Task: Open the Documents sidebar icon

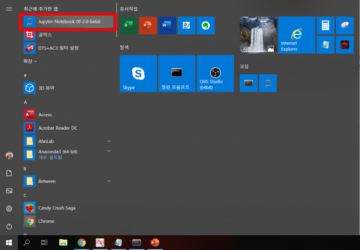Action: click(9, 173)
